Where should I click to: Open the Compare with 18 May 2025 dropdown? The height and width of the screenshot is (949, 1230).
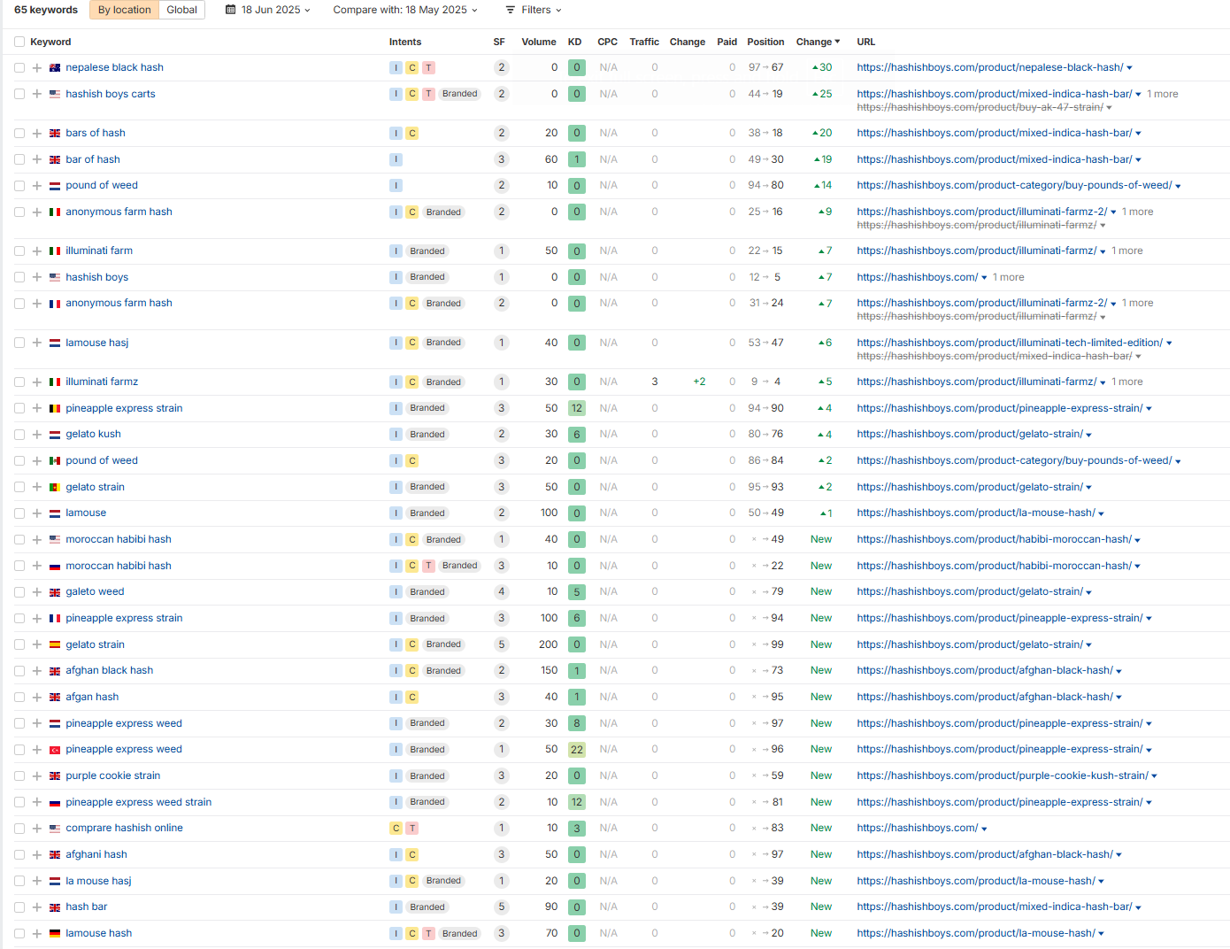point(405,10)
